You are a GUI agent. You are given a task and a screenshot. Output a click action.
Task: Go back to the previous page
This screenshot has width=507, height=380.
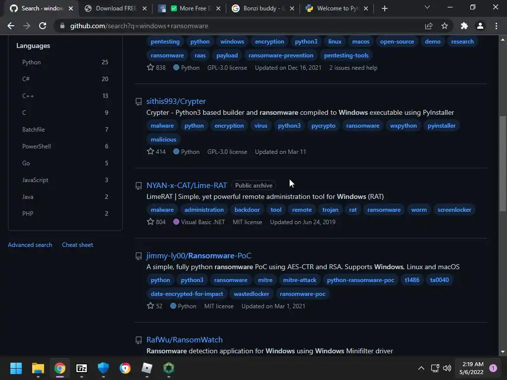point(11,26)
